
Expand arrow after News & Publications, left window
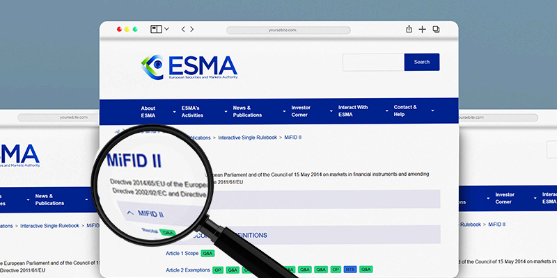pos(86,199)
